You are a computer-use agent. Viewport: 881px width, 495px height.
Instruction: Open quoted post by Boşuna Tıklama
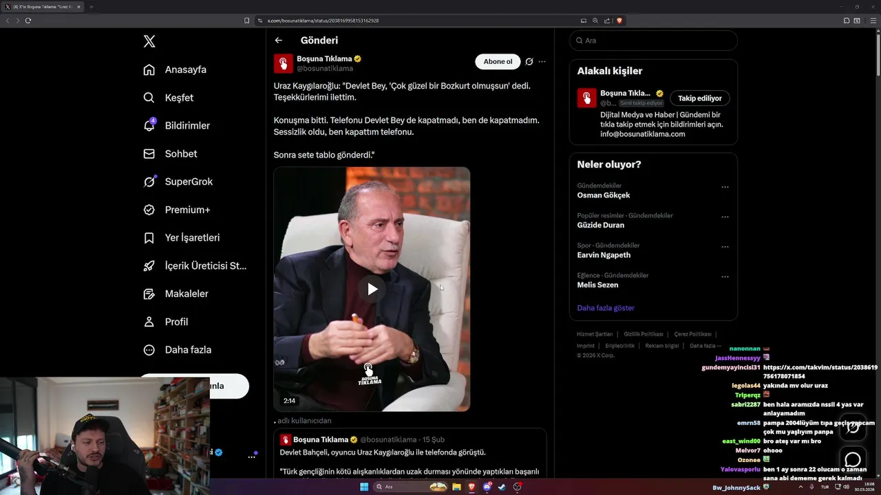coord(410,452)
